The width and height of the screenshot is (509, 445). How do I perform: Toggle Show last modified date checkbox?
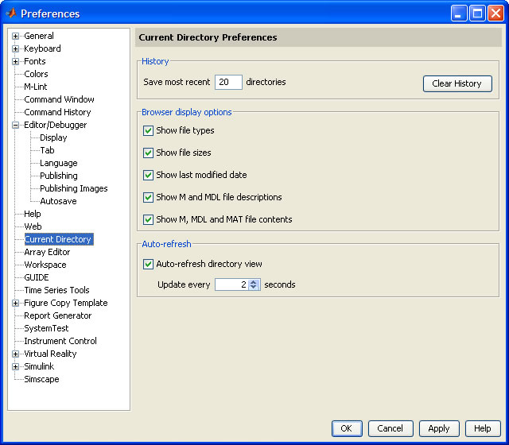pos(148,175)
